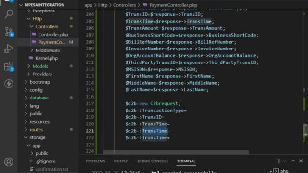Open the Search view in activity bar

9,14
